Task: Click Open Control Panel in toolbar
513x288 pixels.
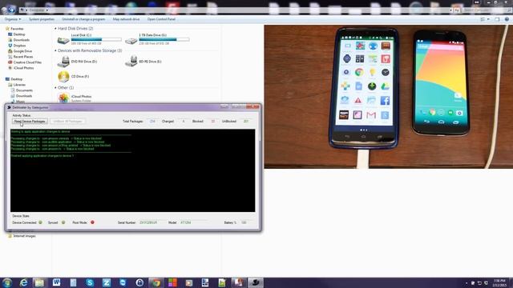Action: [x=161, y=19]
